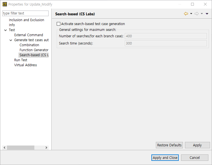
Task: Click the Apply and Close button
Action: (x=165, y=157)
